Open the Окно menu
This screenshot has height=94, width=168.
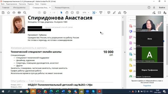pos(37,4)
